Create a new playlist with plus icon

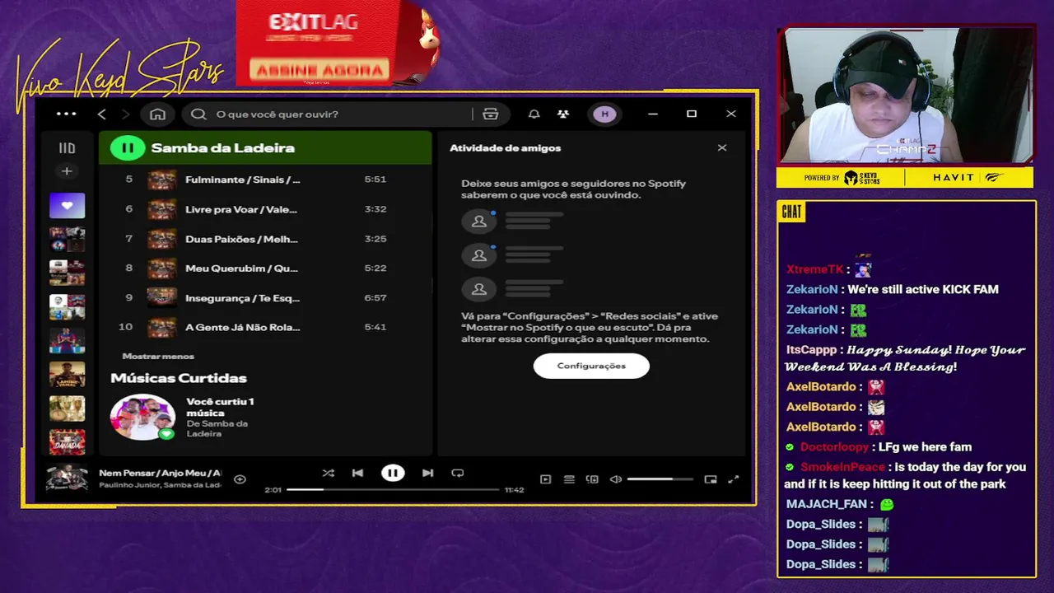coord(67,171)
